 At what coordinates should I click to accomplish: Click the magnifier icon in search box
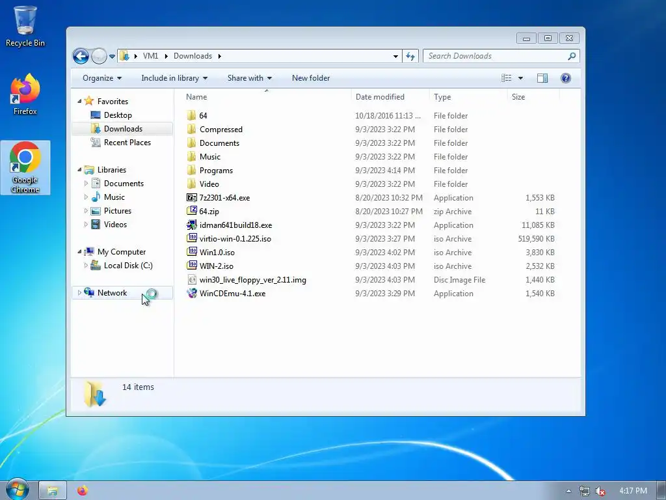572,56
